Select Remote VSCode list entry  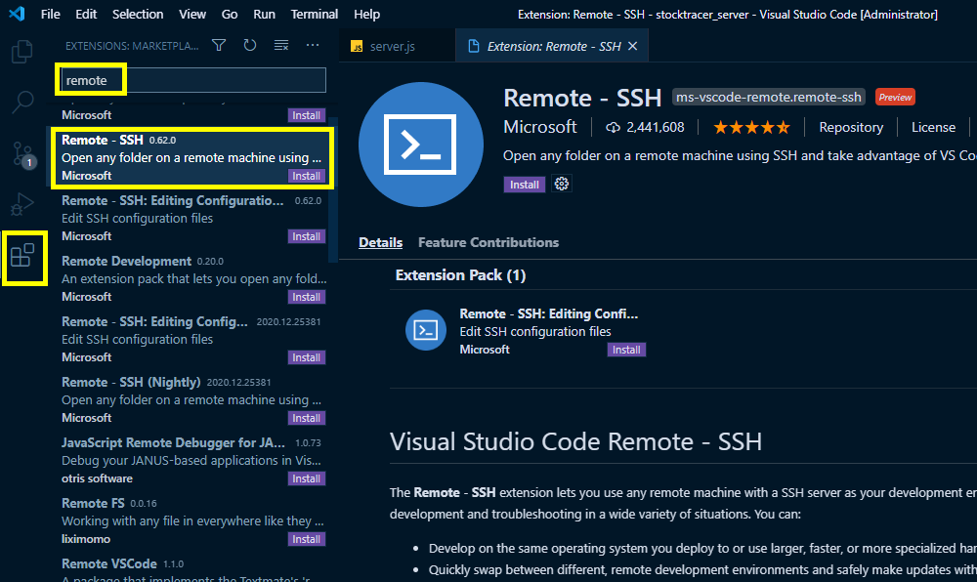[x=193, y=567]
